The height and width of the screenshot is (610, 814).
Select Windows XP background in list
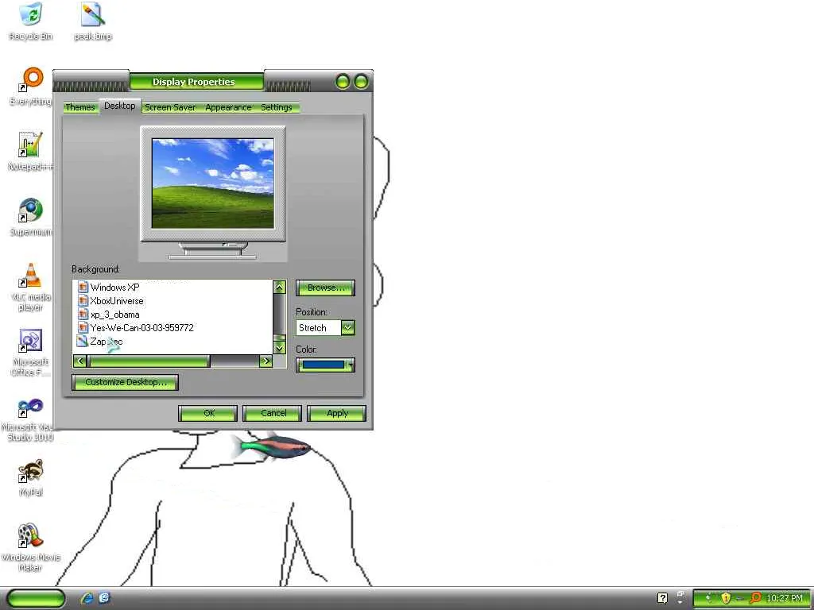point(114,288)
